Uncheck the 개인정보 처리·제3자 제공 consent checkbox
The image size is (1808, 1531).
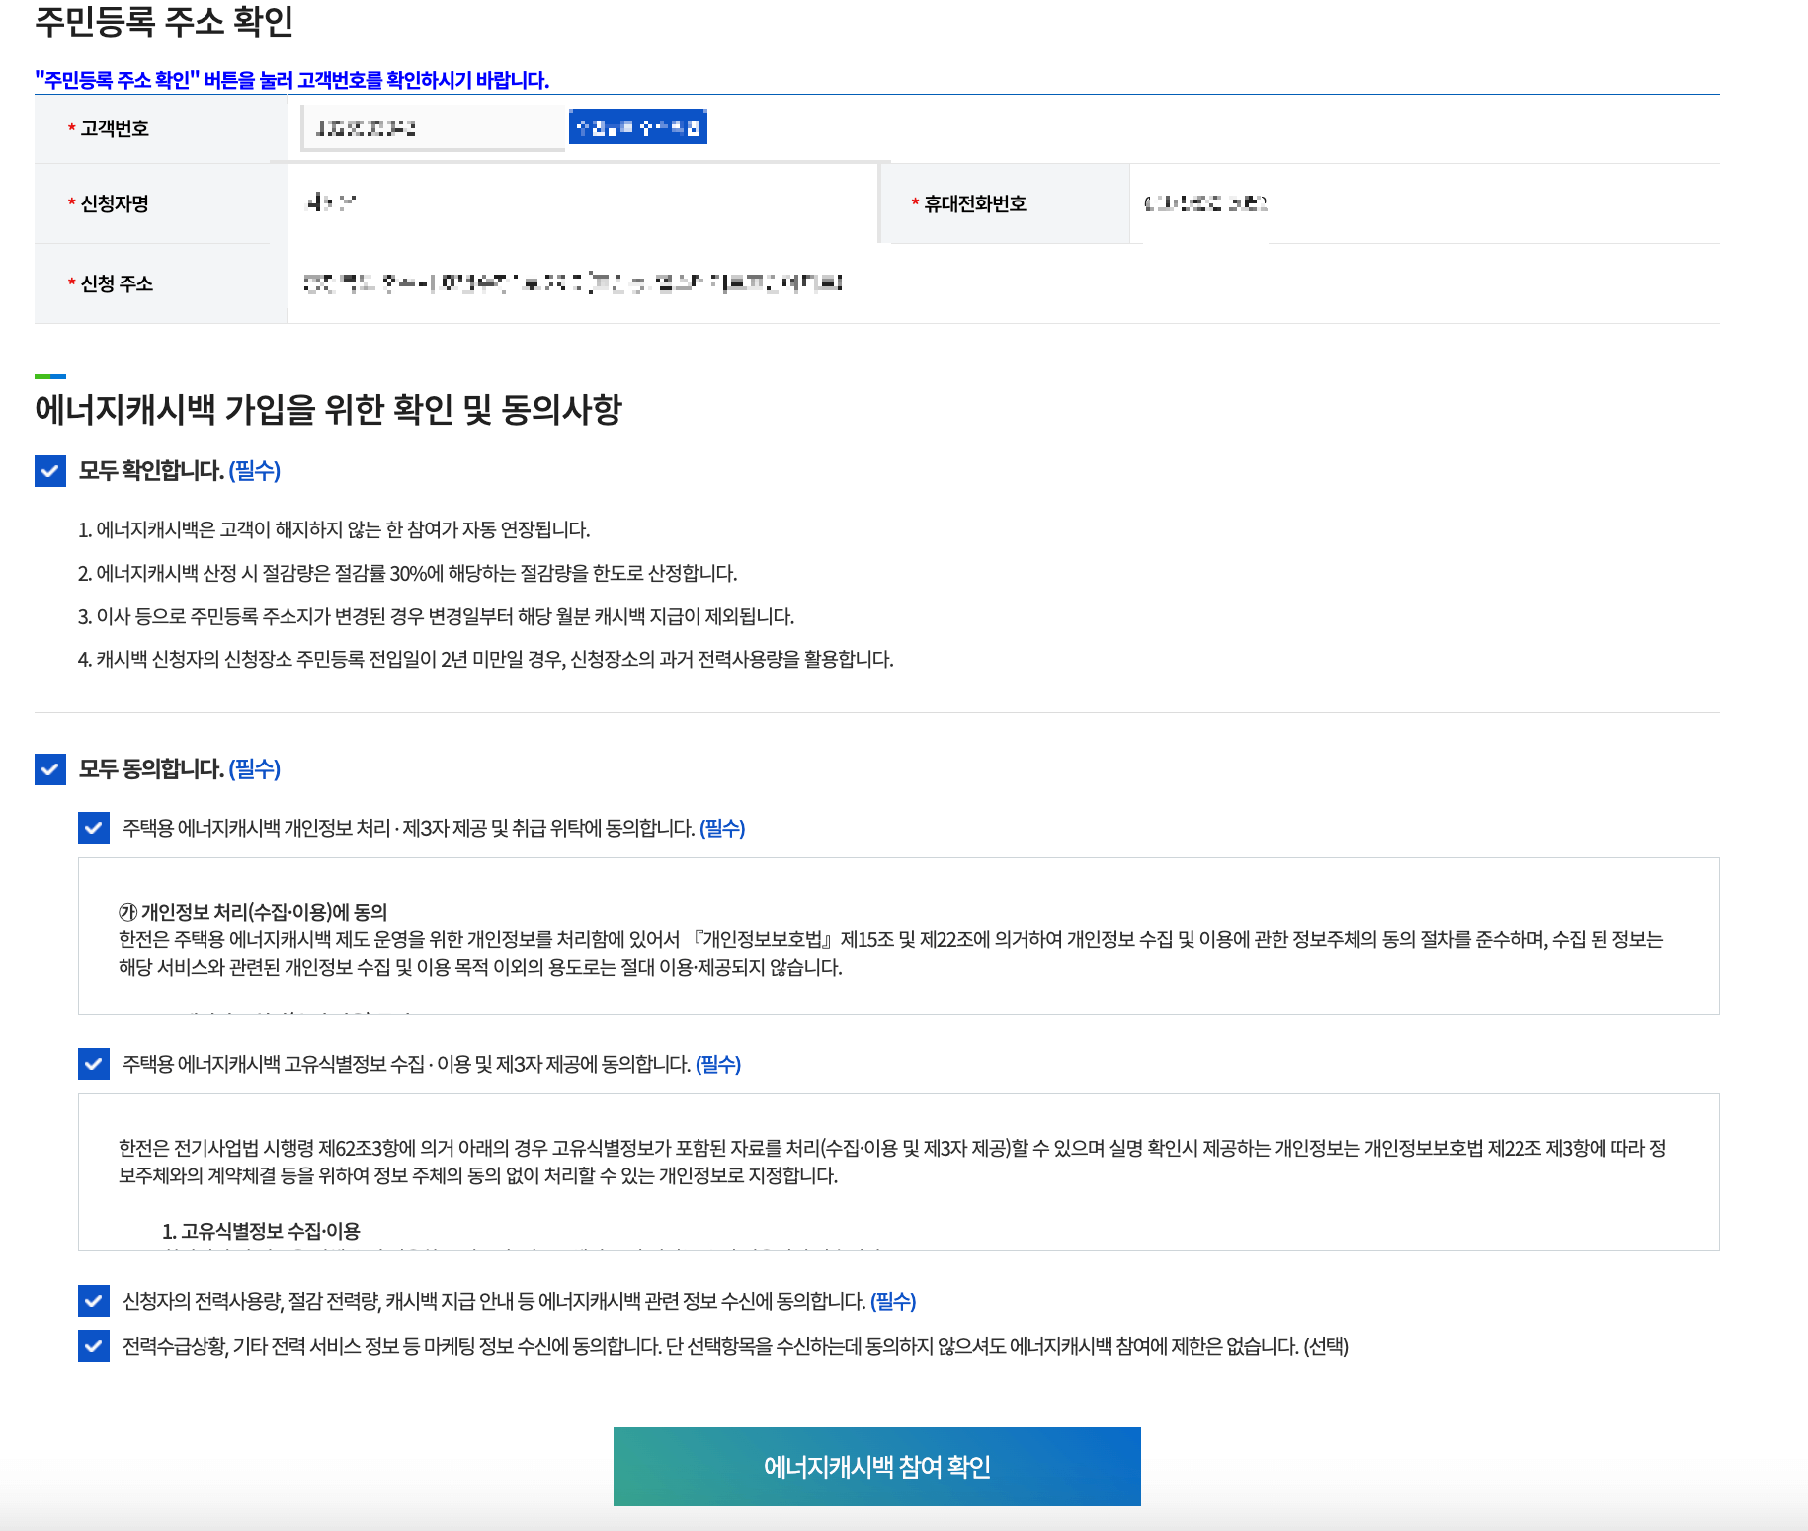[x=94, y=829]
